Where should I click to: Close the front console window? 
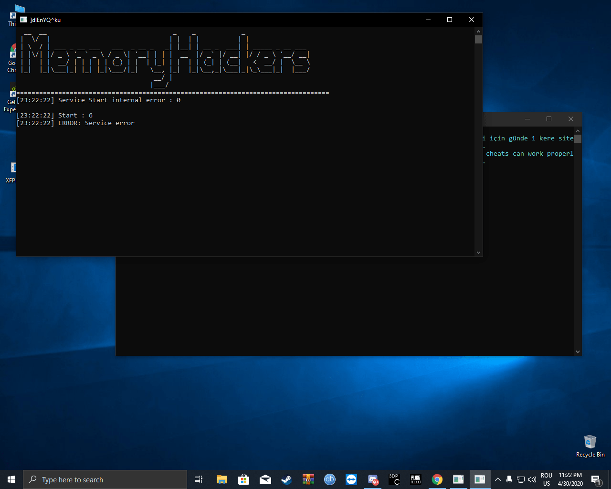click(472, 20)
